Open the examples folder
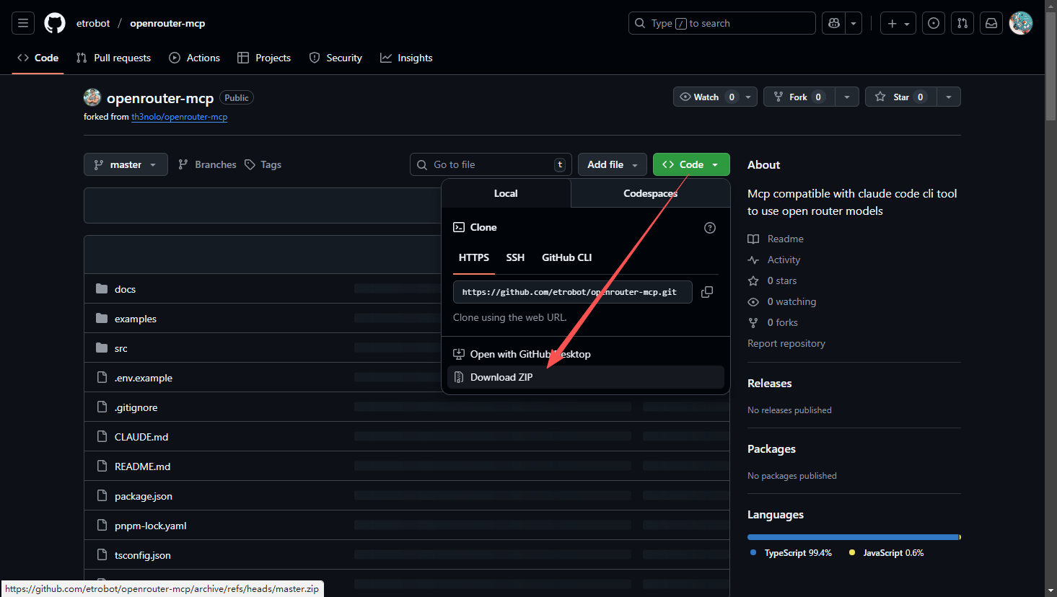Image resolution: width=1057 pixels, height=597 pixels. [136, 319]
